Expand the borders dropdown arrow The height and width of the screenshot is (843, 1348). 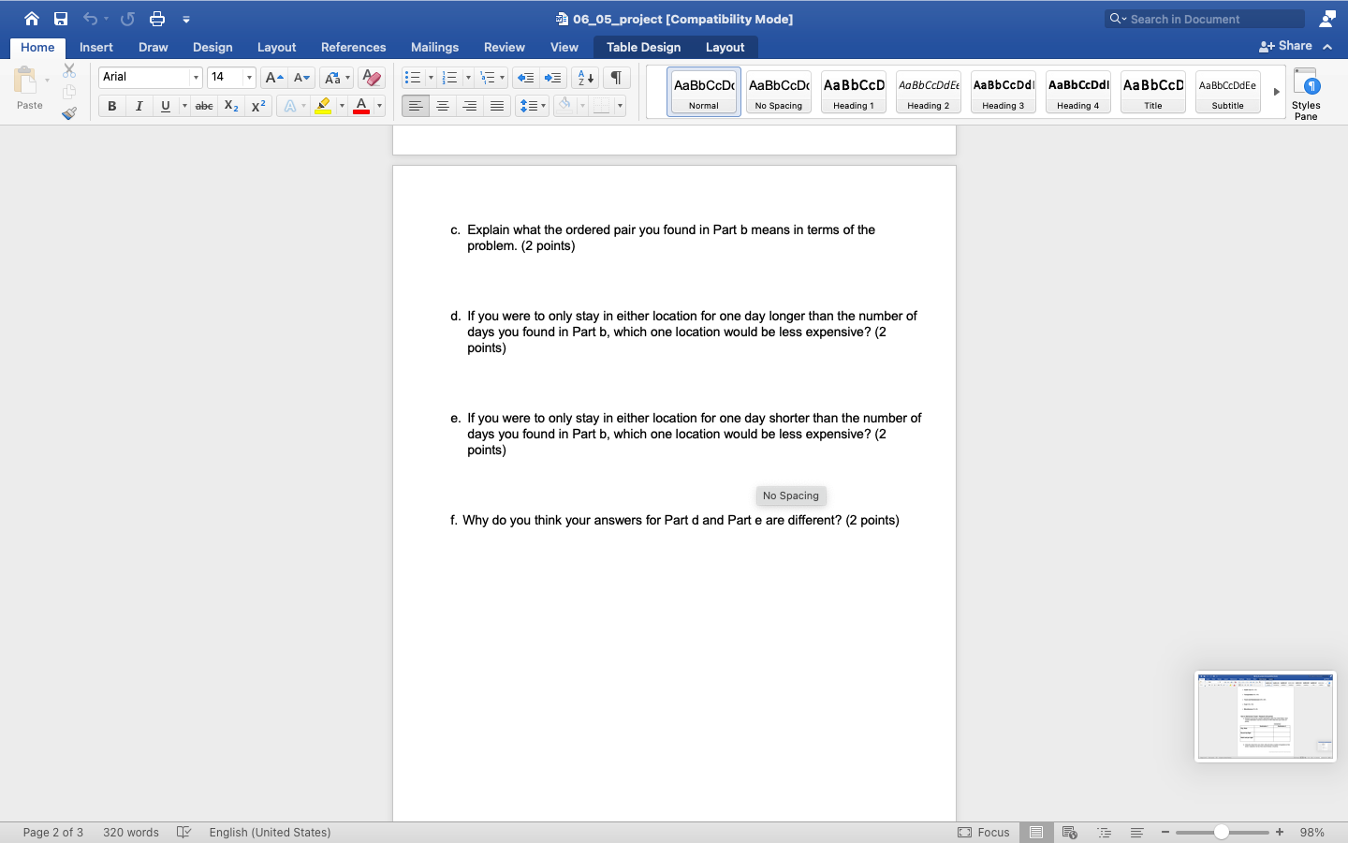point(620,106)
